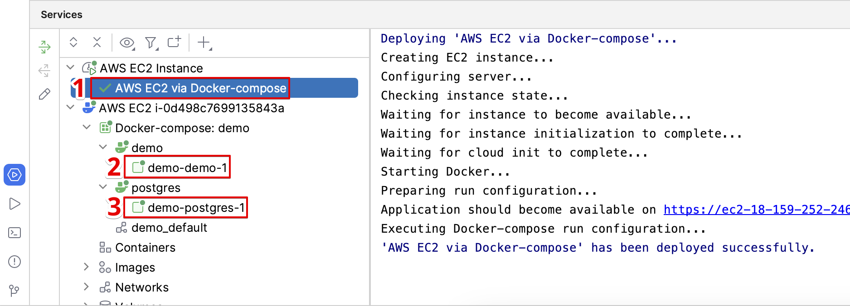The image size is (850, 306).
Task: Open the Terminal tool window
Action: [x=15, y=233]
